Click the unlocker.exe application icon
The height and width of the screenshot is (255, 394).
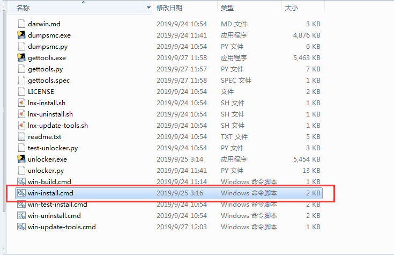(x=21, y=159)
